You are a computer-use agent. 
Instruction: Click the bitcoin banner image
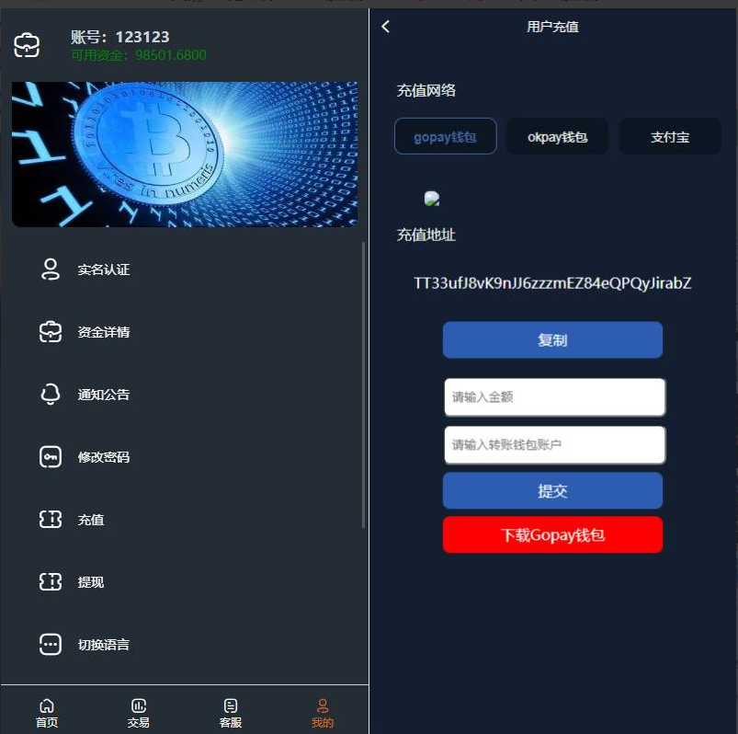tap(185, 154)
